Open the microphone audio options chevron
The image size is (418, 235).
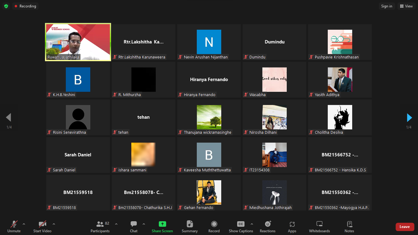click(24, 224)
